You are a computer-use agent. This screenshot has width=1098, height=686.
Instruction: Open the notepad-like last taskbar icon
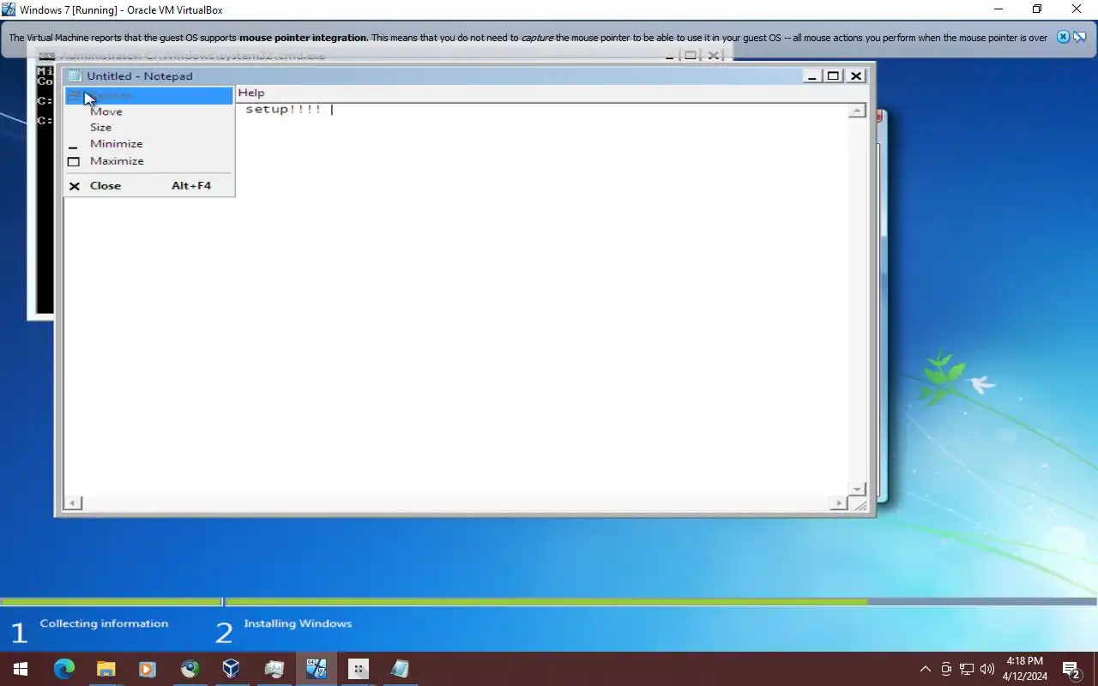point(400,669)
